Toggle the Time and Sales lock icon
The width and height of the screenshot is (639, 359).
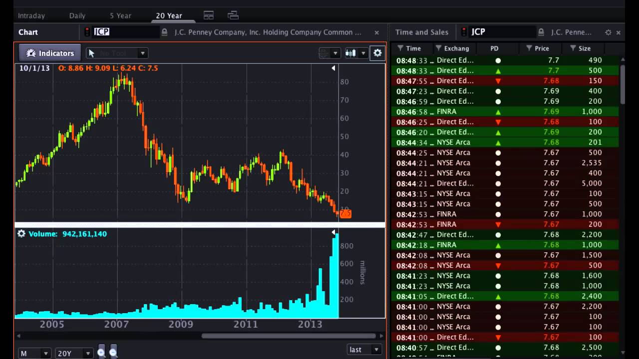pos(541,32)
